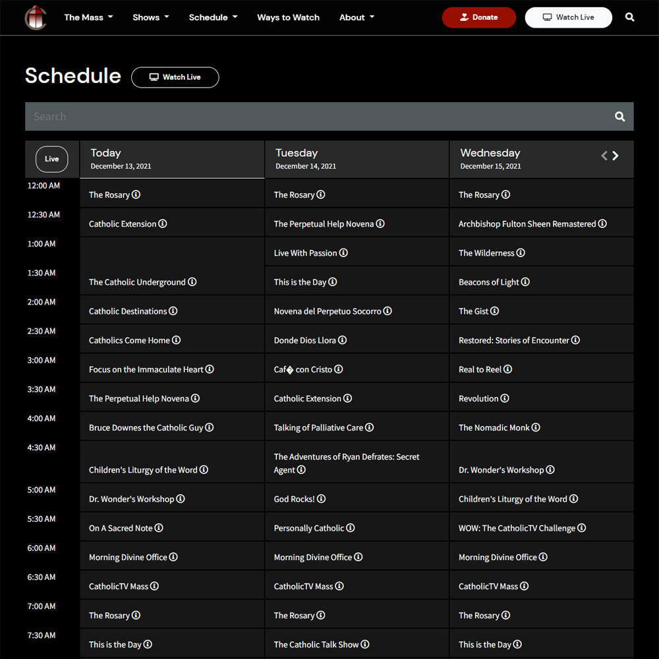659x659 pixels.
Task: Open info icon next to Beacons of Light
Action: tap(525, 281)
